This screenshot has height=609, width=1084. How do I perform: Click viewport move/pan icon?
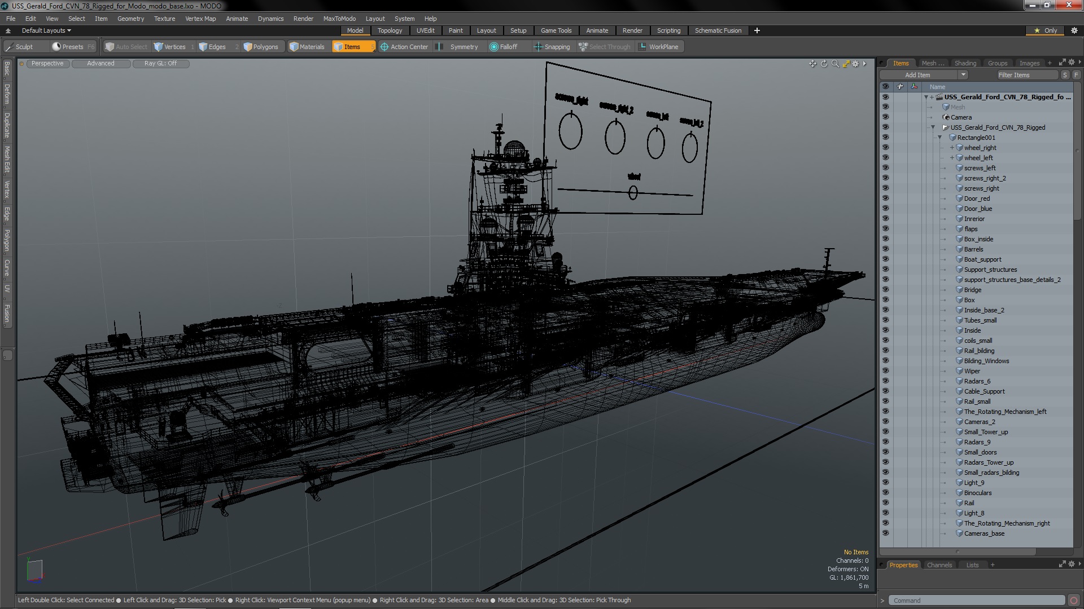pyautogui.click(x=812, y=64)
